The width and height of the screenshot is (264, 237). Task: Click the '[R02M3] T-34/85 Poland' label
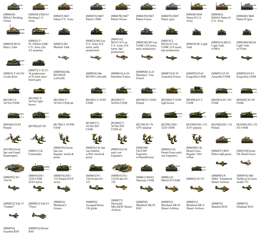[x=146, y=101]
